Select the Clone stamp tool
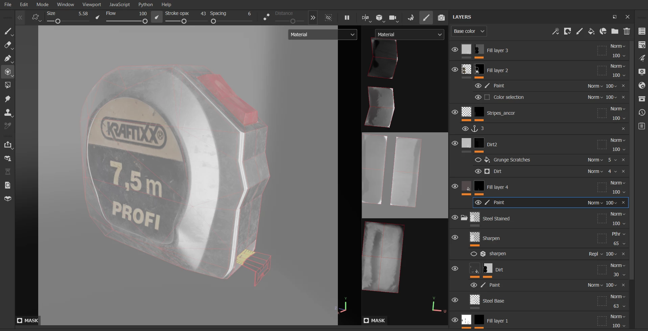648x331 pixels. (x=8, y=112)
